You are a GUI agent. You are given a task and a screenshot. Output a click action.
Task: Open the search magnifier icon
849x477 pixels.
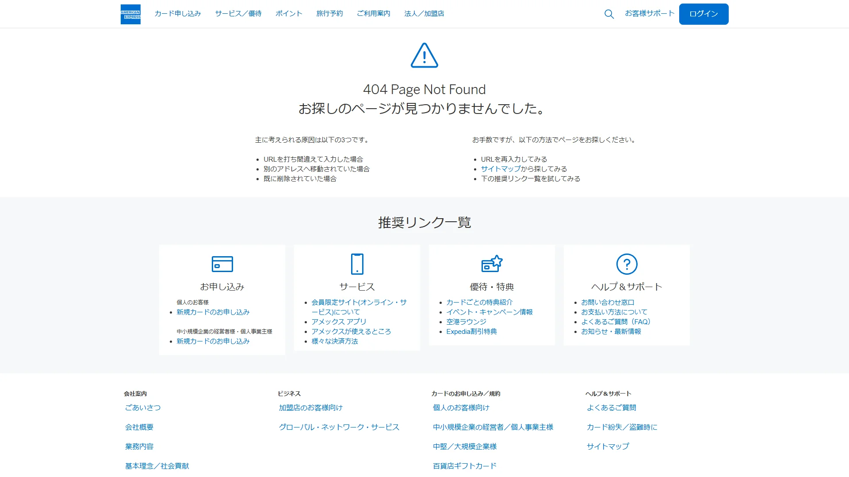pos(609,14)
